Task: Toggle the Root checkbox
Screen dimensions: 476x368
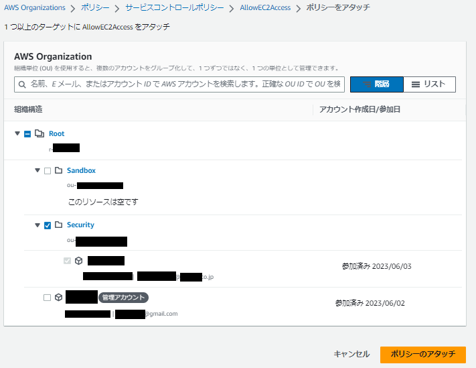Action: coord(27,133)
